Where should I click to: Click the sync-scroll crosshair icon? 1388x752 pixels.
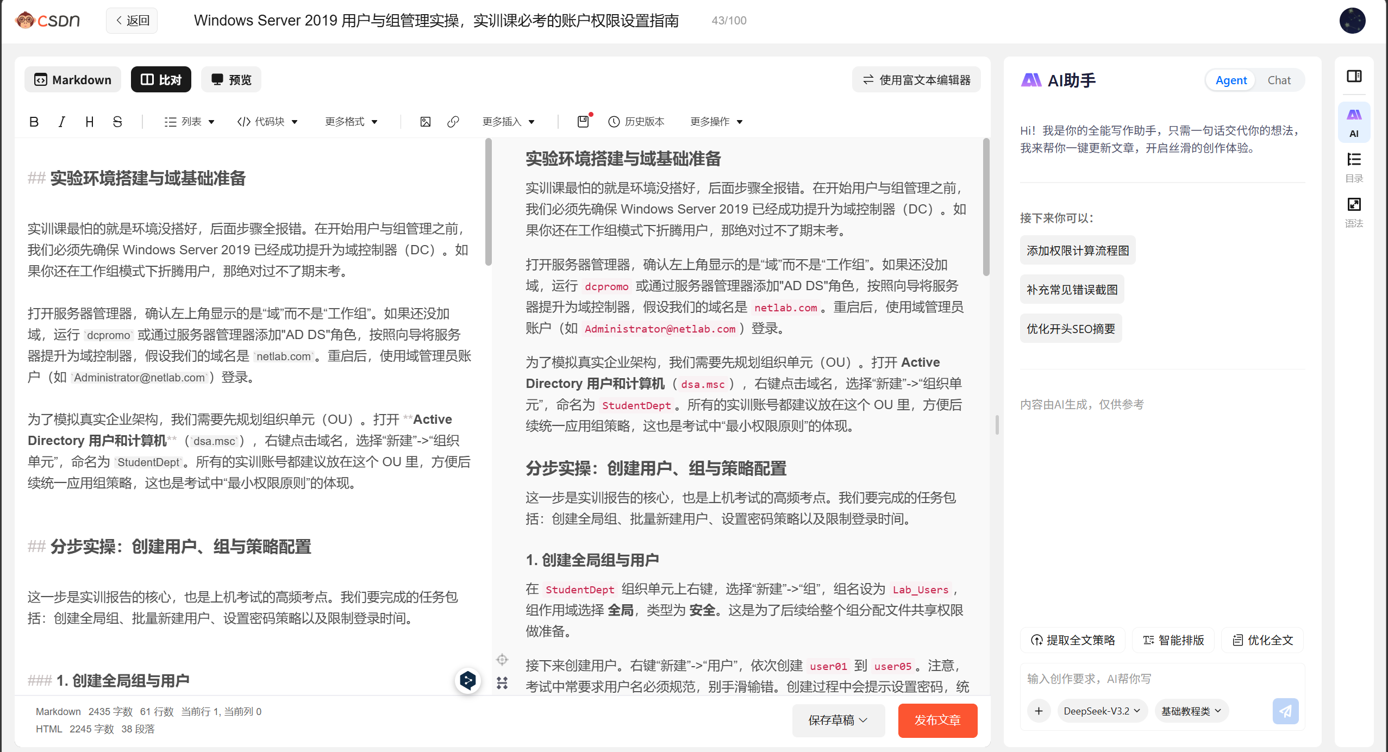[502, 660]
